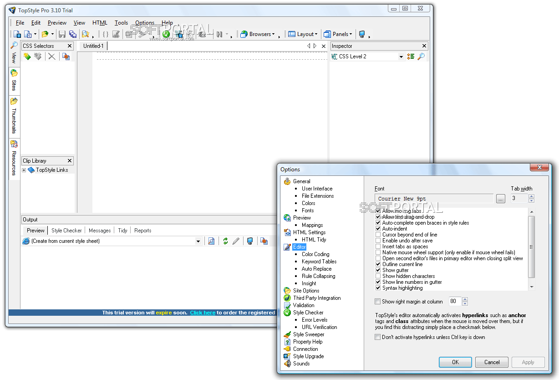Open the Tools menu

click(122, 23)
